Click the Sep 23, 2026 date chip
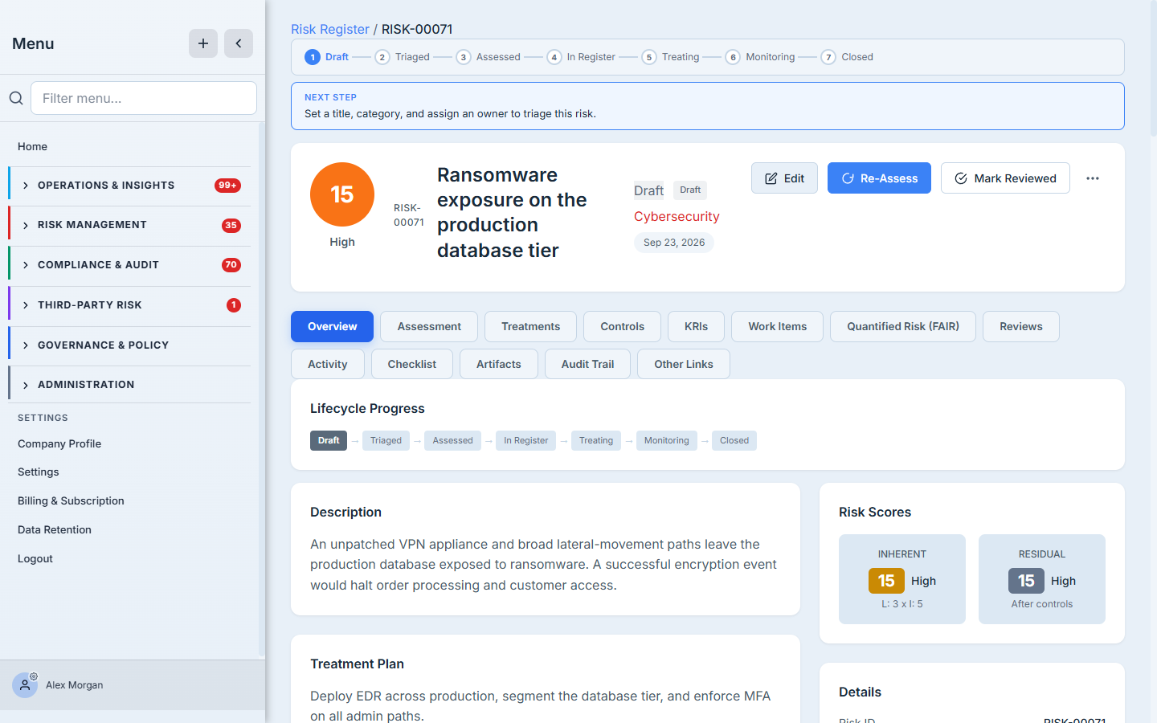The image size is (1157, 723). [674, 243]
